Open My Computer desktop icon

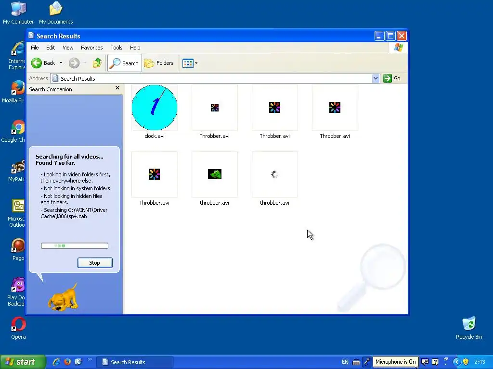18,12
